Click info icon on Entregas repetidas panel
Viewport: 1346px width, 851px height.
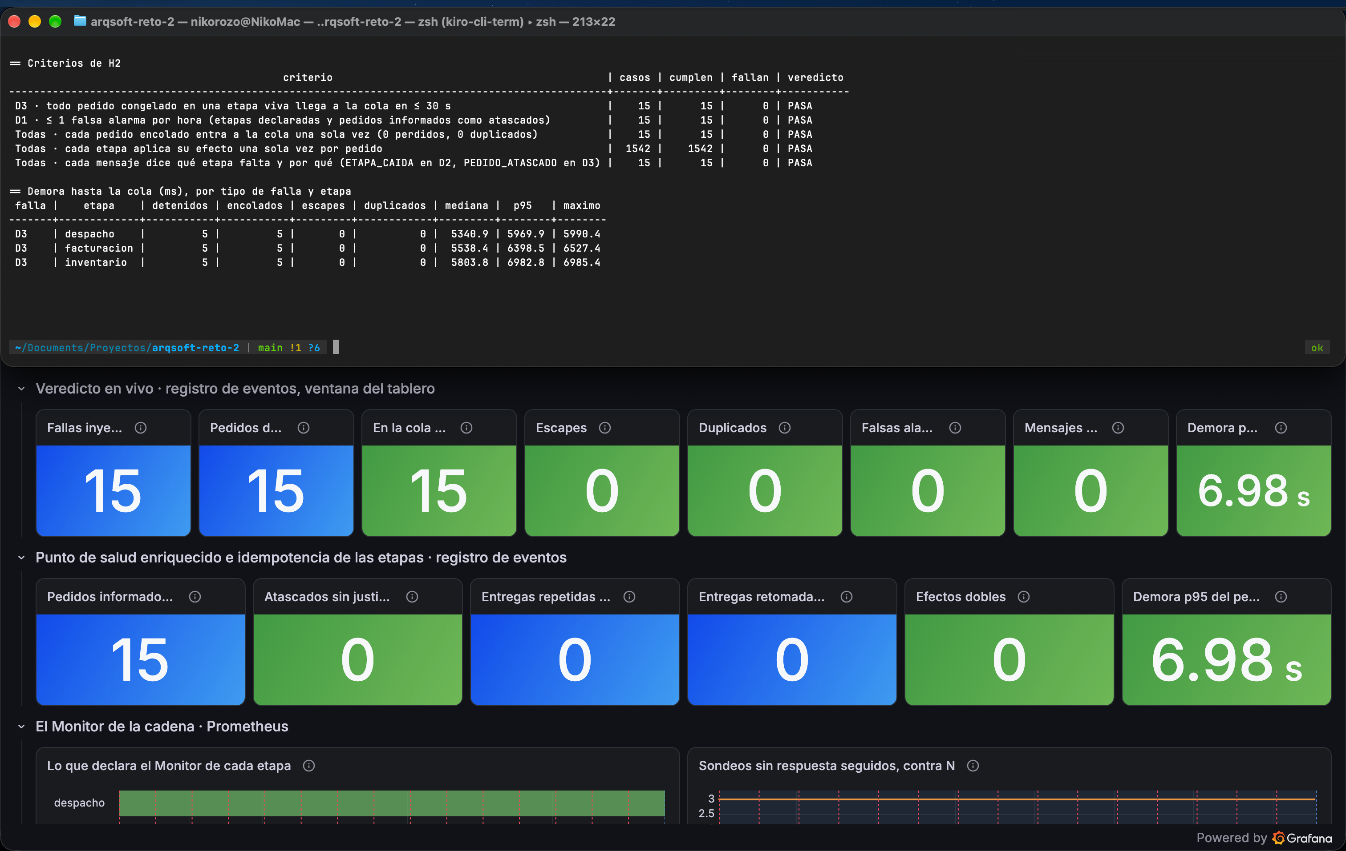[629, 597]
